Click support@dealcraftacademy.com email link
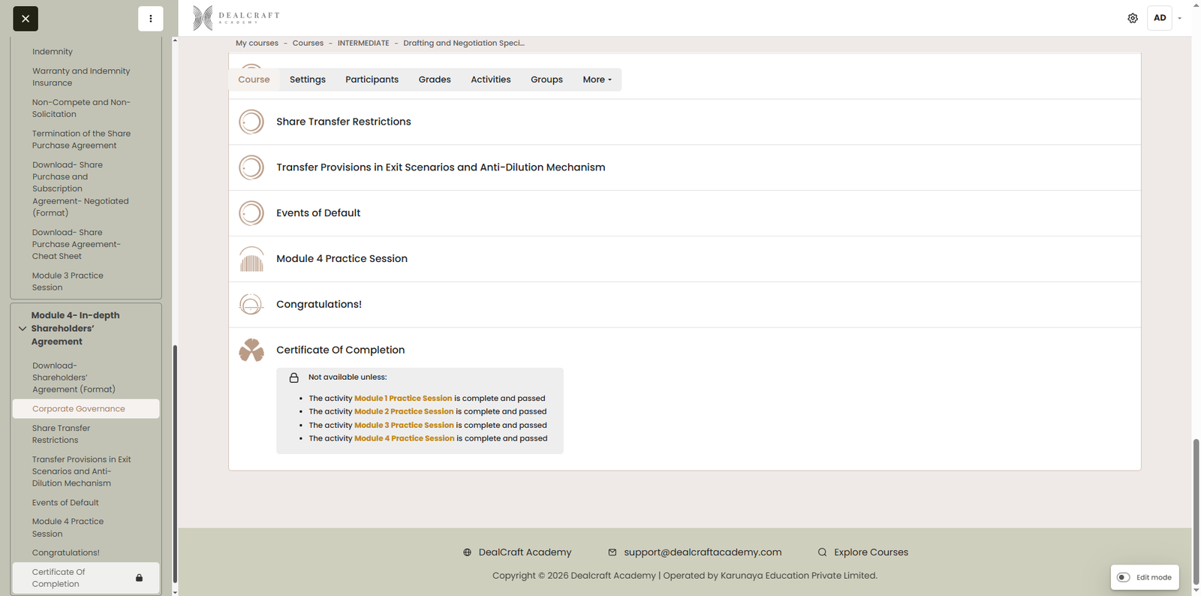The width and height of the screenshot is (1201, 596). pos(703,552)
